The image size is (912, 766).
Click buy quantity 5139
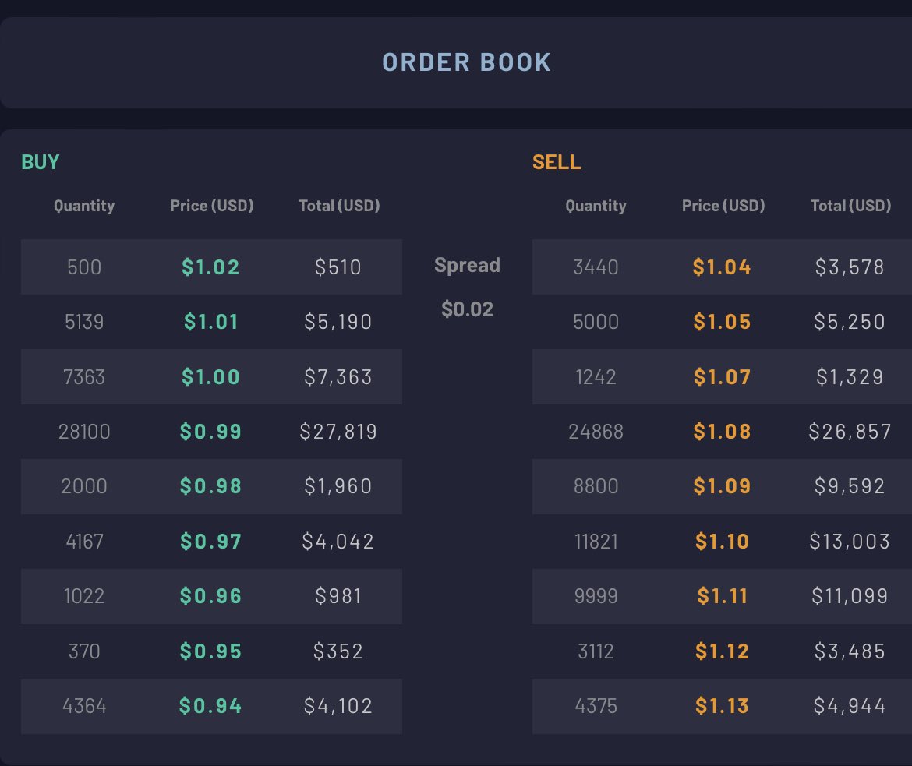tap(84, 322)
